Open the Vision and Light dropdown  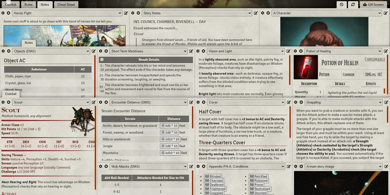point(246,51)
